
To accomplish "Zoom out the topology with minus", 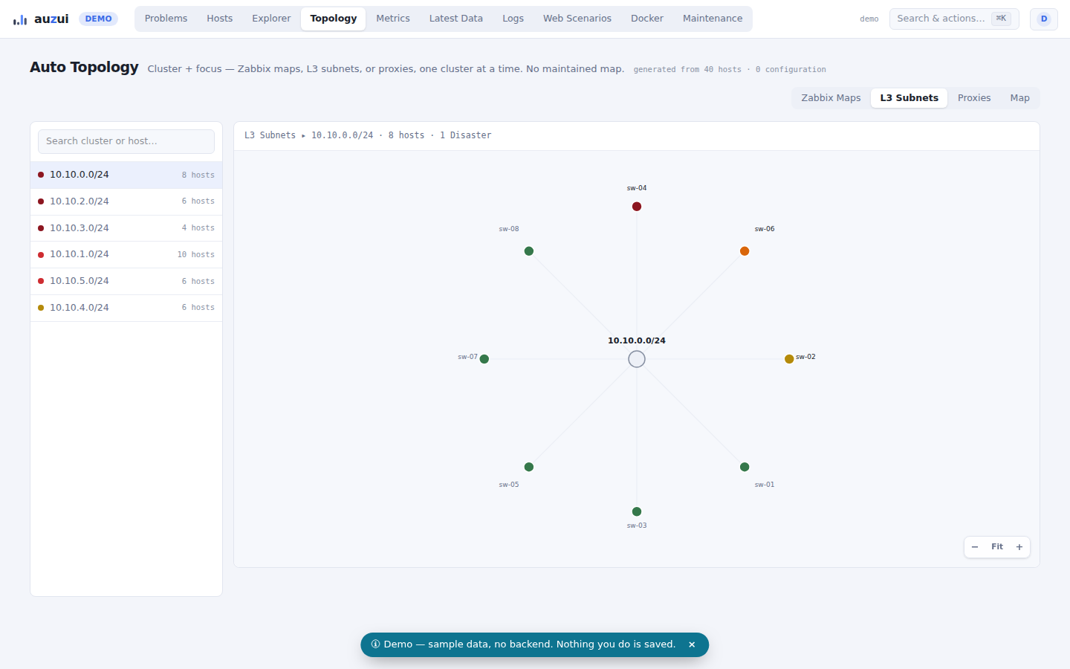I will (975, 547).
